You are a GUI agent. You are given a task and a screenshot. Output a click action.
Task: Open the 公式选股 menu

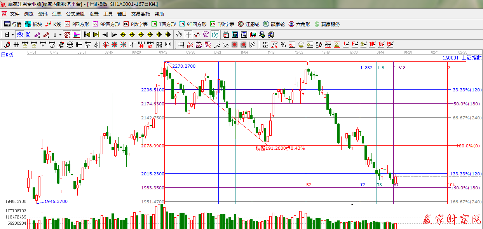75,14
